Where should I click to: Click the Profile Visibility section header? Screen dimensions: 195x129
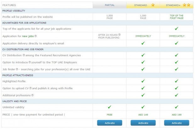tap(97, 11)
